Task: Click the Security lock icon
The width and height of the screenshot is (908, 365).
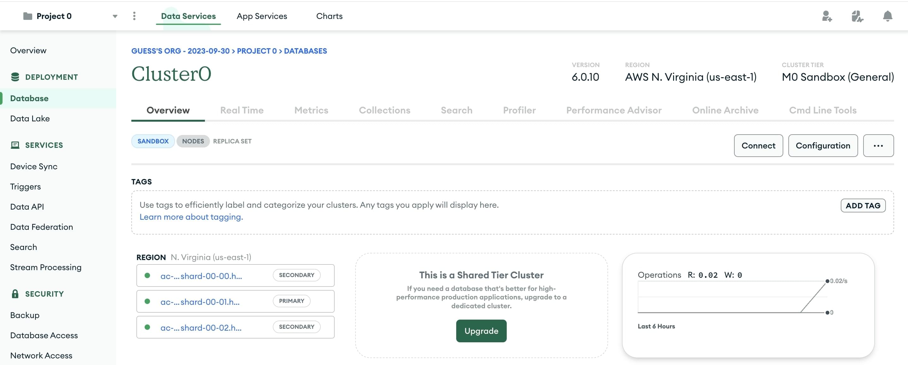Action: pos(15,294)
